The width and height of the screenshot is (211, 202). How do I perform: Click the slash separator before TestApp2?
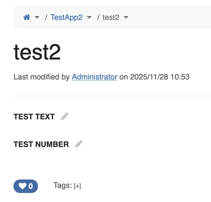[47, 17]
